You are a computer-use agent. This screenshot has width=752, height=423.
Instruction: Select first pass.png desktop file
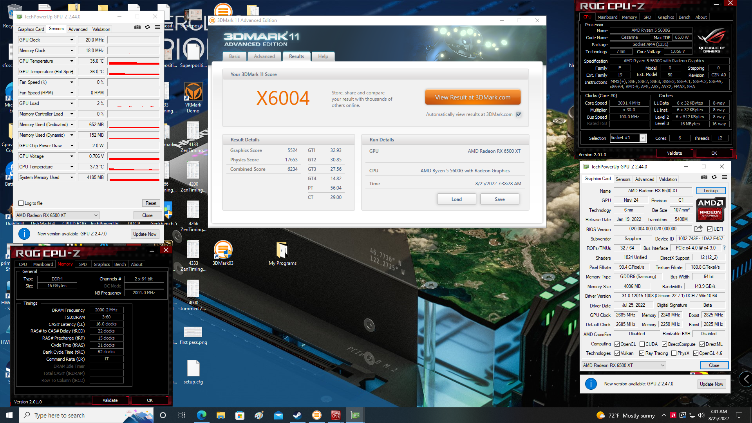pos(193,335)
